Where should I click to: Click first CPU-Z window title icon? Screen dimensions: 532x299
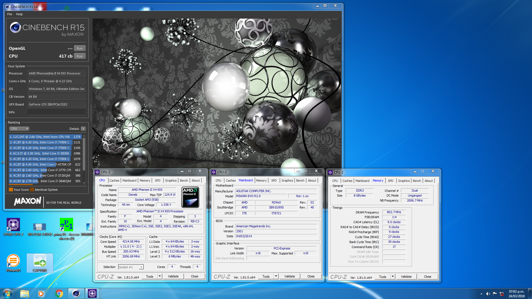tap(97, 172)
